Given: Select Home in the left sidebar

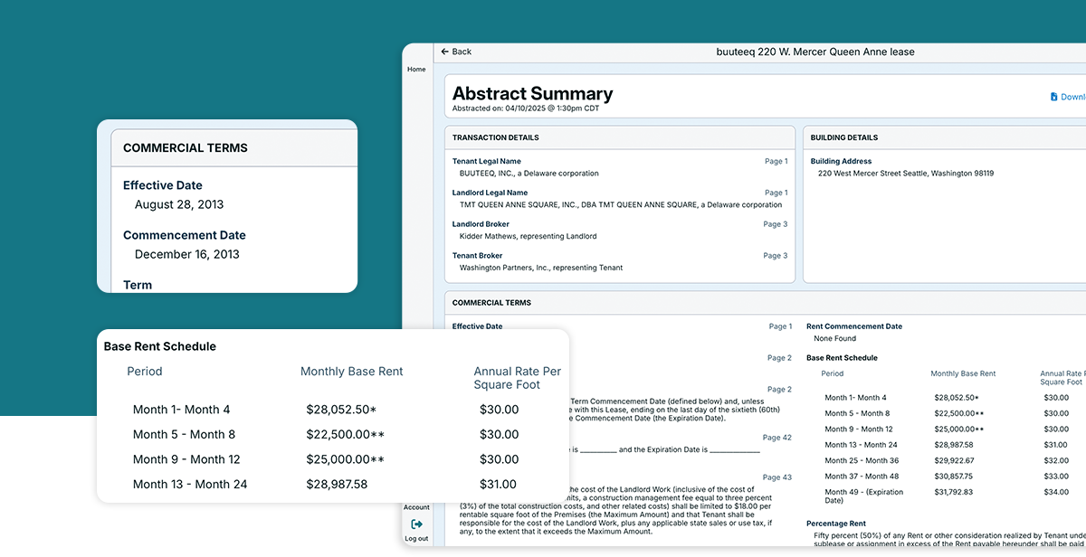Looking at the screenshot, I should click(x=415, y=69).
